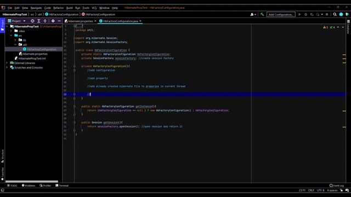Click the Debug bug icon
Image resolution: width=351 pixels, height=197 pixels.
306,14
